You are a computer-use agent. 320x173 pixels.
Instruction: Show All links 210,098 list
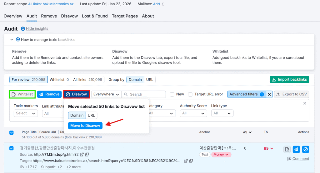(87, 79)
